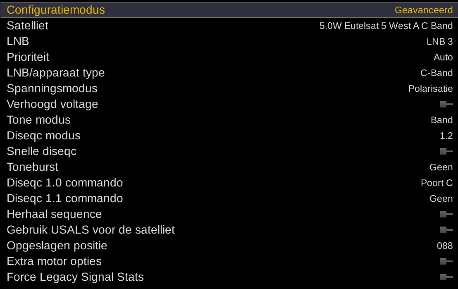The height and width of the screenshot is (289, 458).
Task: Edit Opgeslagen positie value 088
Action: click(445, 246)
